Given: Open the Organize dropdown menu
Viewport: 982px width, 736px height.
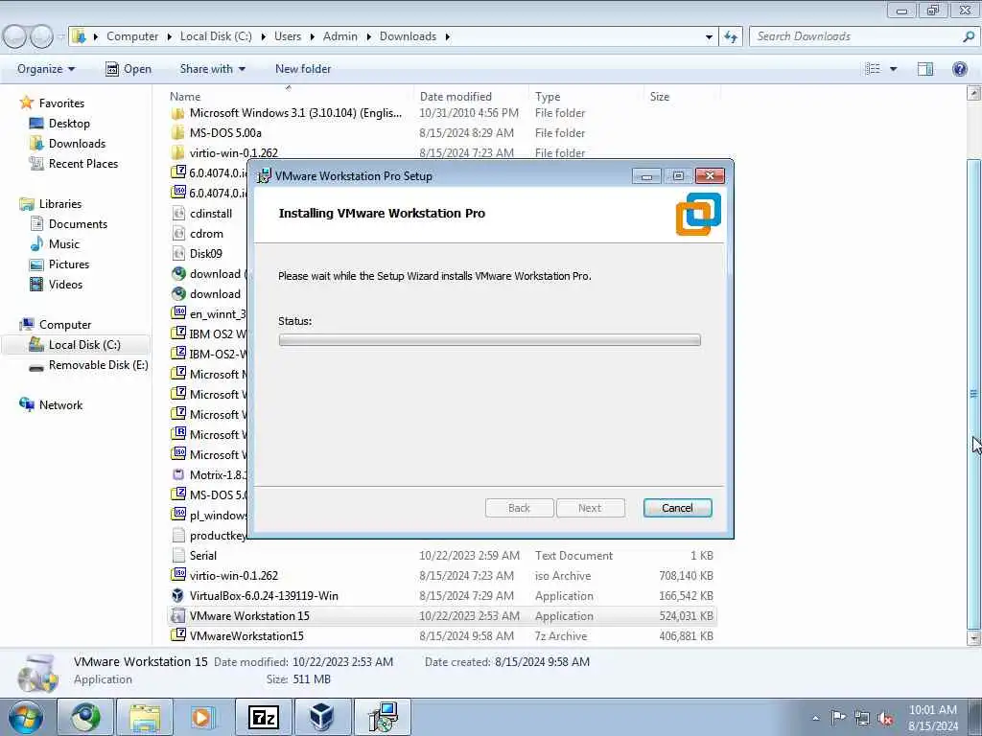Looking at the screenshot, I should (x=46, y=69).
